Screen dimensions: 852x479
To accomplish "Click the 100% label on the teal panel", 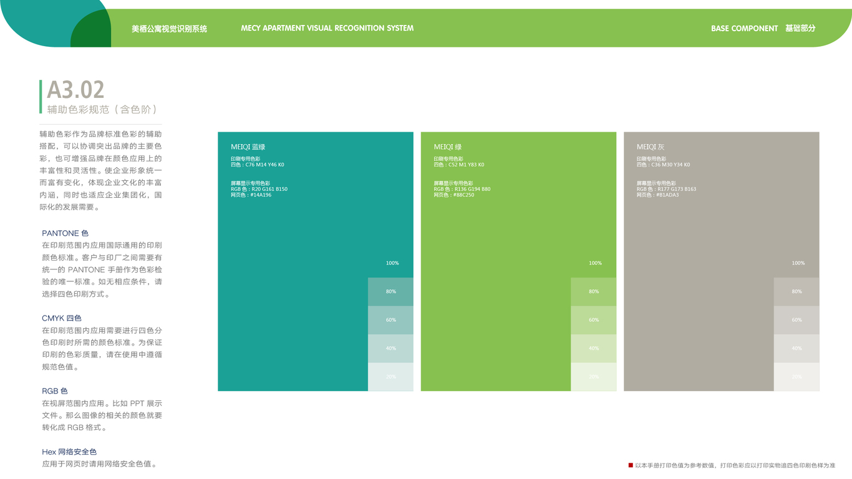I will 392,263.
